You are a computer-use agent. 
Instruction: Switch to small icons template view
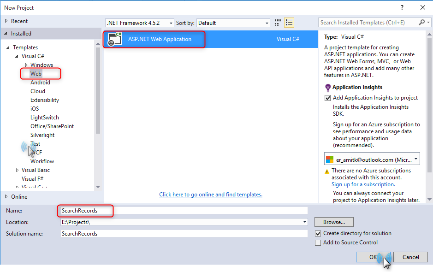(x=278, y=23)
